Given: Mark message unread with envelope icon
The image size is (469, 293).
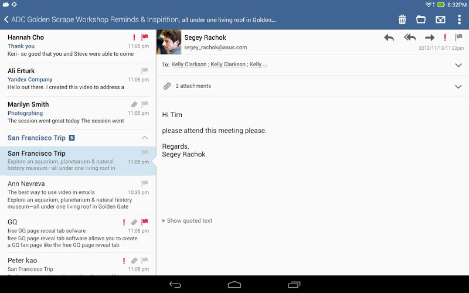Looking at the screenshot, I should tap(440, 20).
